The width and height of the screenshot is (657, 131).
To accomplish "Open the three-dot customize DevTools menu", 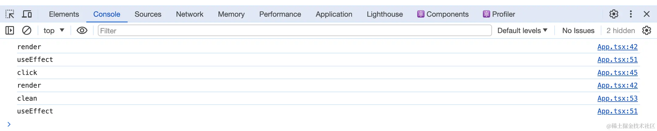I will (x=631, y=14).
